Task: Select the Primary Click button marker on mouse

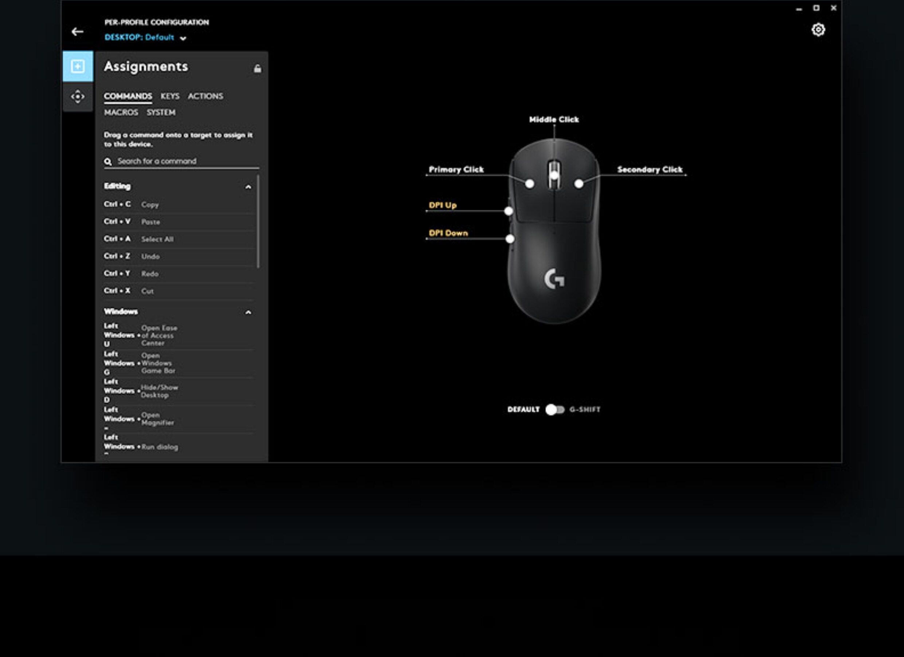Action: pyautogui.click(x=529, y=184)
